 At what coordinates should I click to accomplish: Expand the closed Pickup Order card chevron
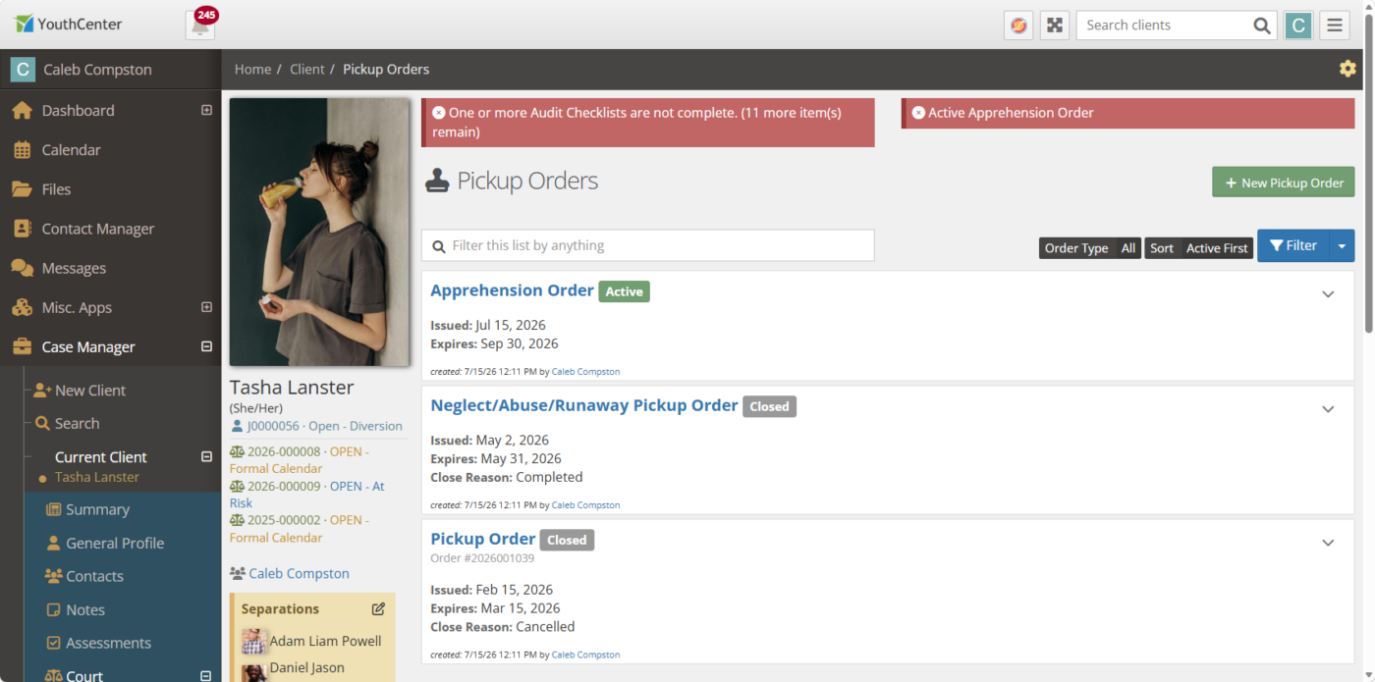[1328, 543]
